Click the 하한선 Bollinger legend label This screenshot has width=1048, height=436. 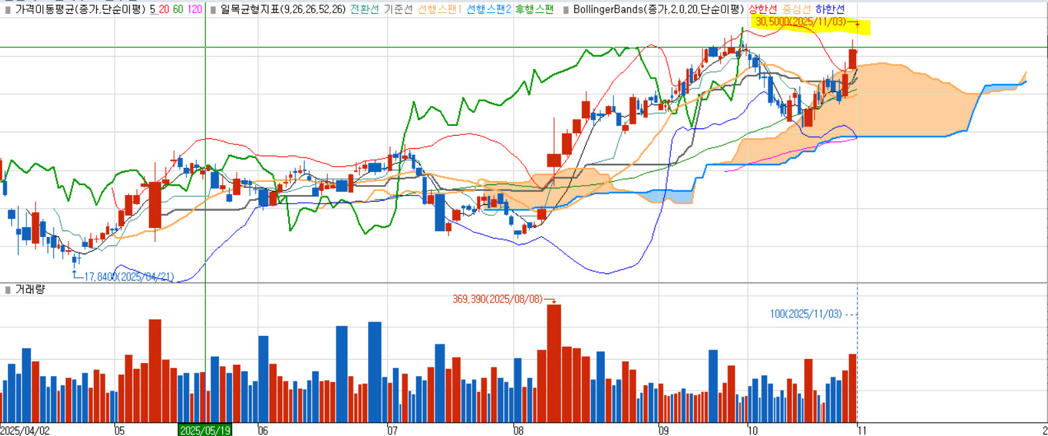830,9
